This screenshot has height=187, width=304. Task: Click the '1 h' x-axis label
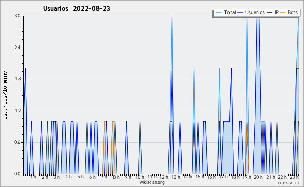(33, 177)
